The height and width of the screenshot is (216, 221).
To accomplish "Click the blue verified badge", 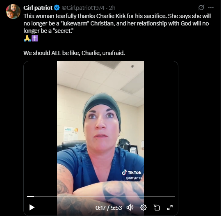I will [x=57, y=8].
